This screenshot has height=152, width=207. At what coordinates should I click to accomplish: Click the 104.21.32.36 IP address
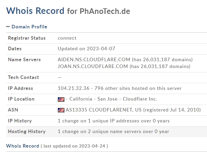click(74, 88)
